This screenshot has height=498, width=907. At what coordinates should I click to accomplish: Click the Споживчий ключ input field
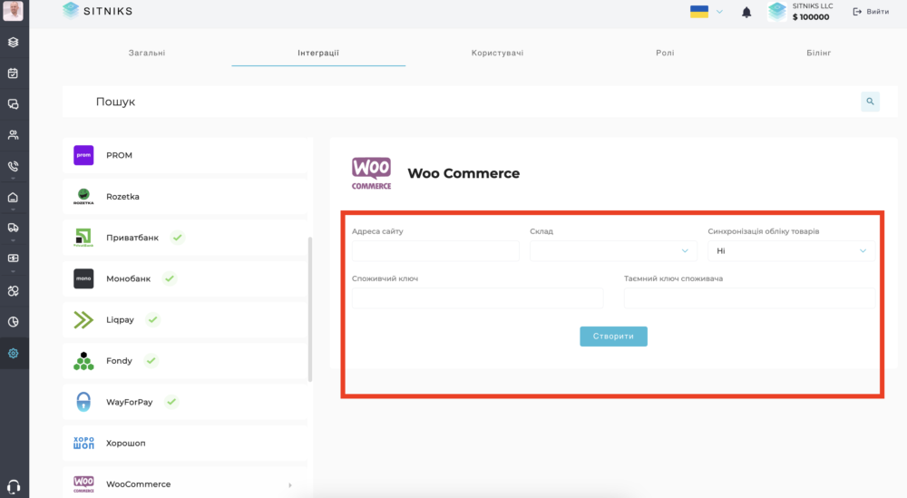[477, 298]
